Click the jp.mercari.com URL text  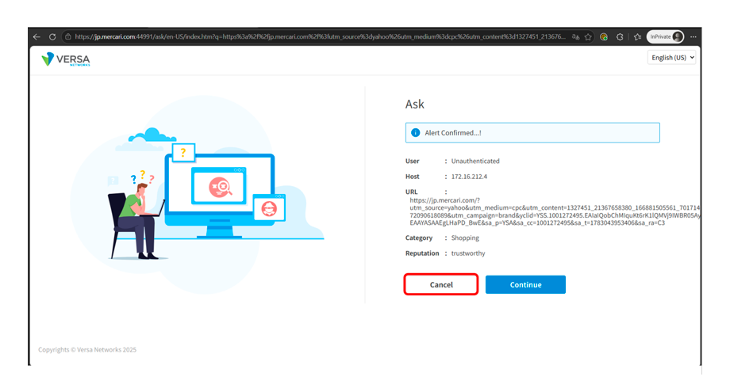(x=555, y=211)
